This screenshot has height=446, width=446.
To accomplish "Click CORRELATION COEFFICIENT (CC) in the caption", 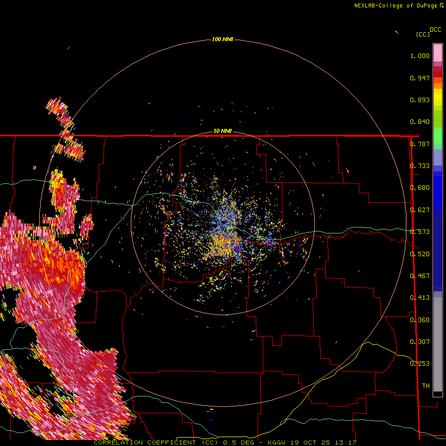I will [156, 443].
